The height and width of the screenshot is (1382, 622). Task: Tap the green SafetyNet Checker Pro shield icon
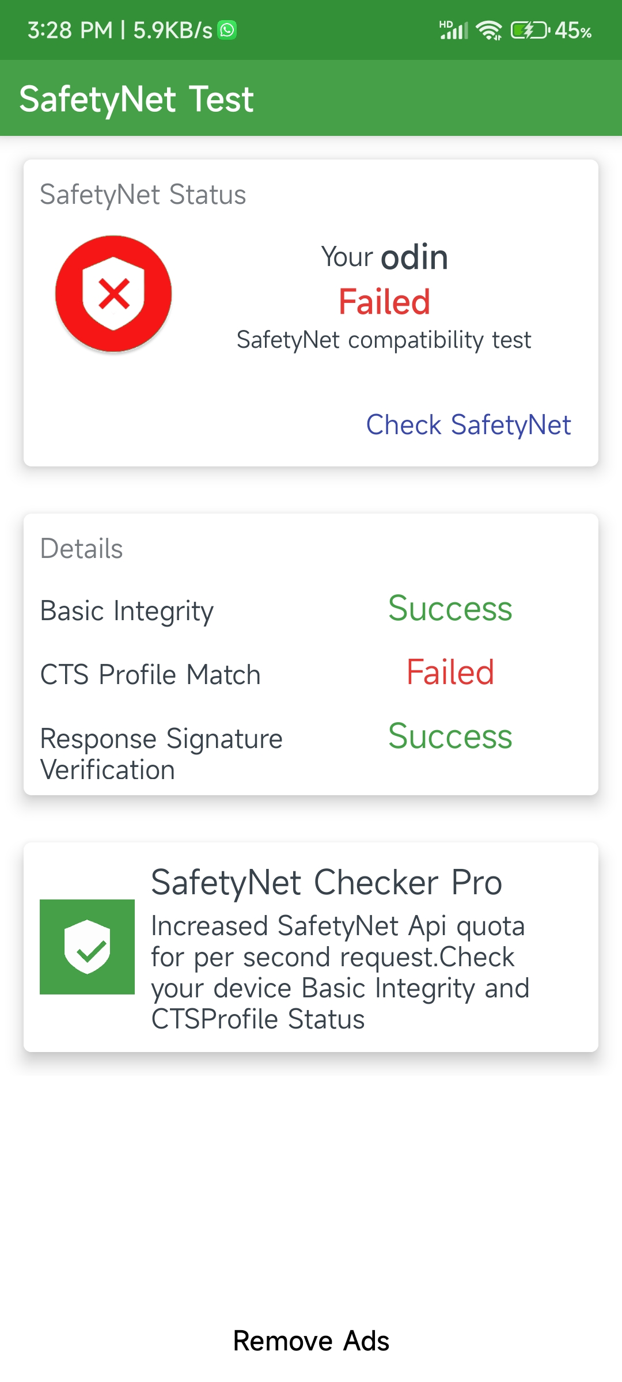87,947
